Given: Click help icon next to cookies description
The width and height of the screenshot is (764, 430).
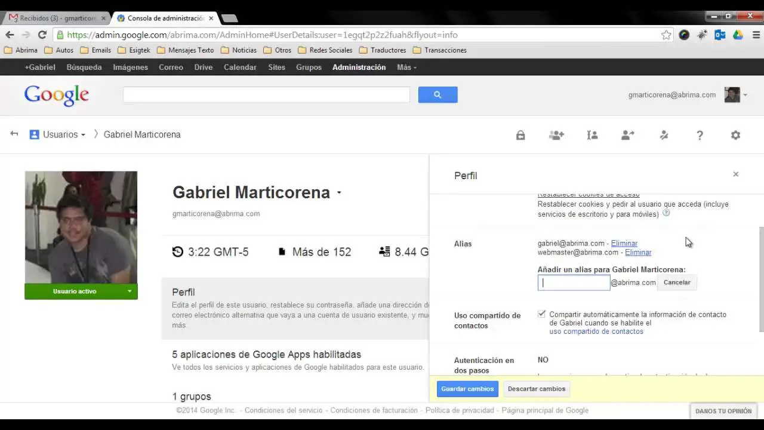Looking at the screenshot, I should (x=666, y=213).
